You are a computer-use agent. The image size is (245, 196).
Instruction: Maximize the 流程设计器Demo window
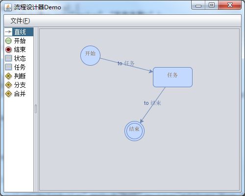tap(212, 5)
